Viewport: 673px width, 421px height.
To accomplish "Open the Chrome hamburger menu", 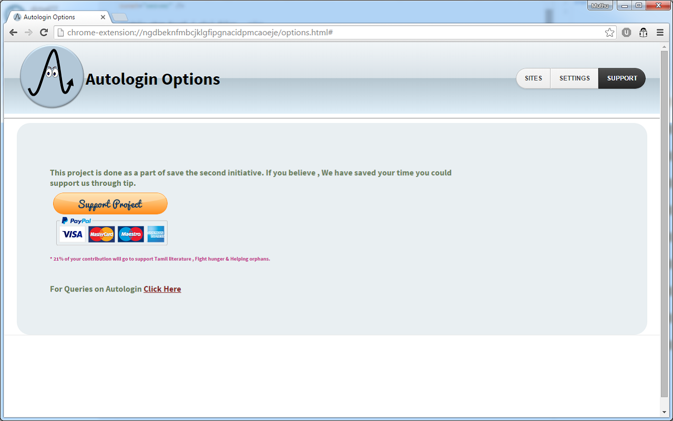I will (x=660, y=32).
